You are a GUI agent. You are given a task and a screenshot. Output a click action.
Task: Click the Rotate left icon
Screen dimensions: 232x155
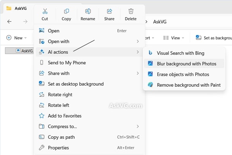point(42,105)
